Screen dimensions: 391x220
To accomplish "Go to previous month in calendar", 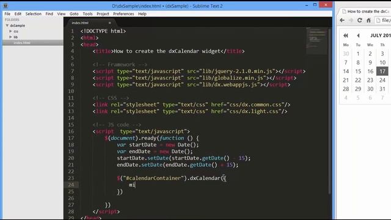I will click(x=358, y=35).
